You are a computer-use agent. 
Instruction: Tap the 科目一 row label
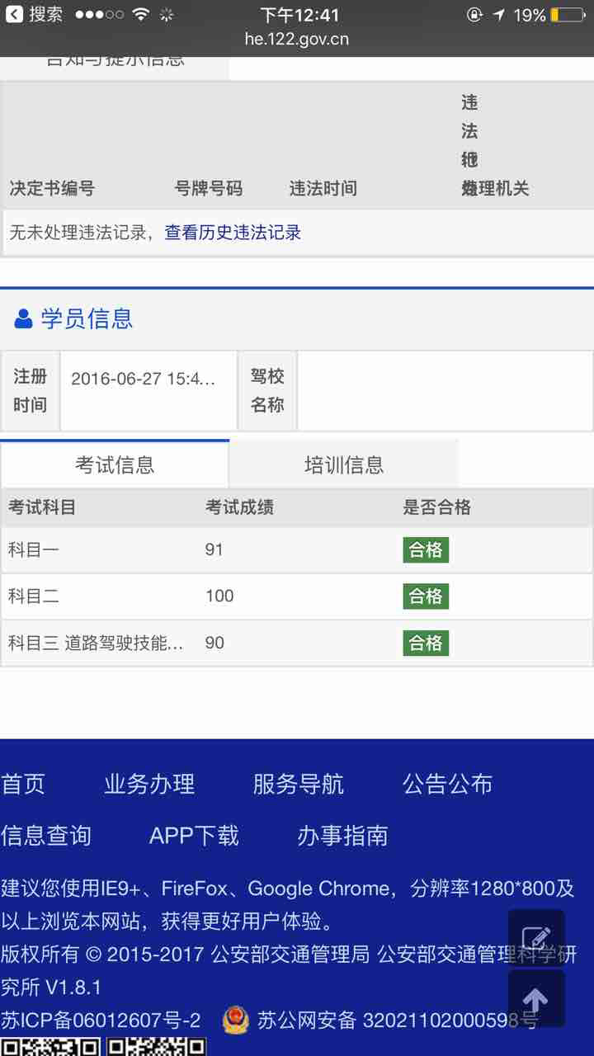(x=34, y=549)
